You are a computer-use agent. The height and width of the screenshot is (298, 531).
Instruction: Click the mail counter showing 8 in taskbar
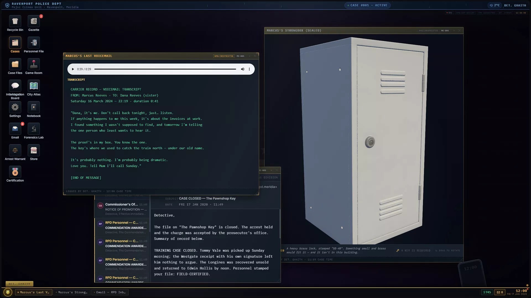point(500,292)
